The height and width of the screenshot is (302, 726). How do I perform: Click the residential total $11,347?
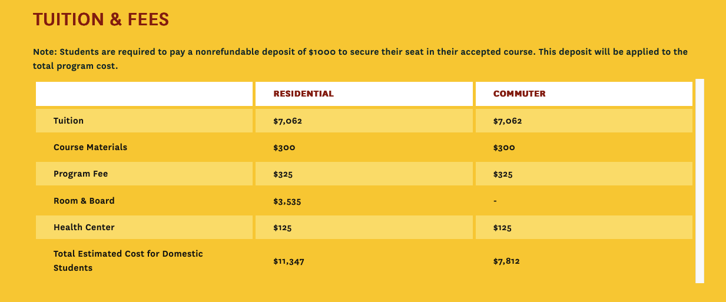pos(289,261)
